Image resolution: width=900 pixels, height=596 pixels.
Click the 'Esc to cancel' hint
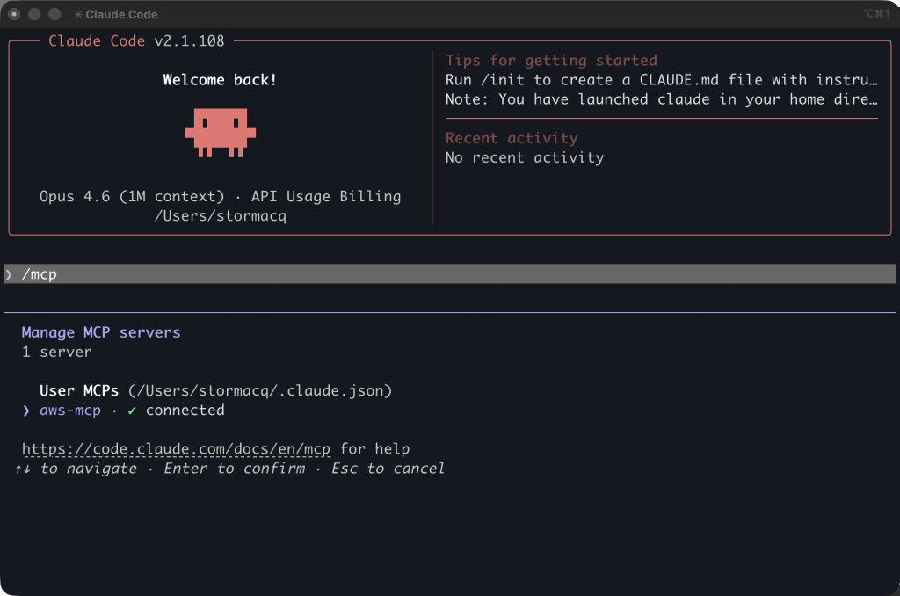pos(388,469)
